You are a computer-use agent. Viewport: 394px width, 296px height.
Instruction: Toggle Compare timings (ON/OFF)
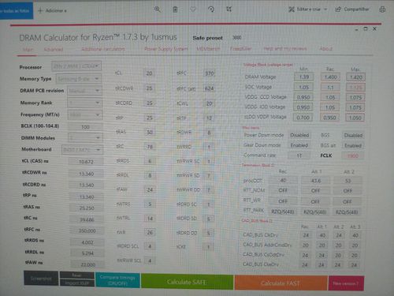(117, 280)
